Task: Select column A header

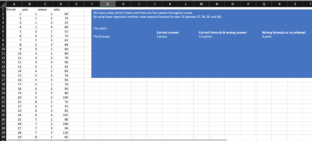Action: [x=14, y=4]
